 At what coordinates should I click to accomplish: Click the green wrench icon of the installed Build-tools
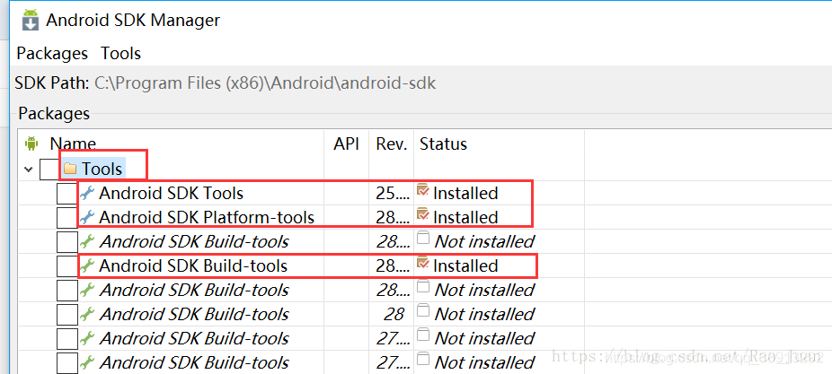coord(87,266)
